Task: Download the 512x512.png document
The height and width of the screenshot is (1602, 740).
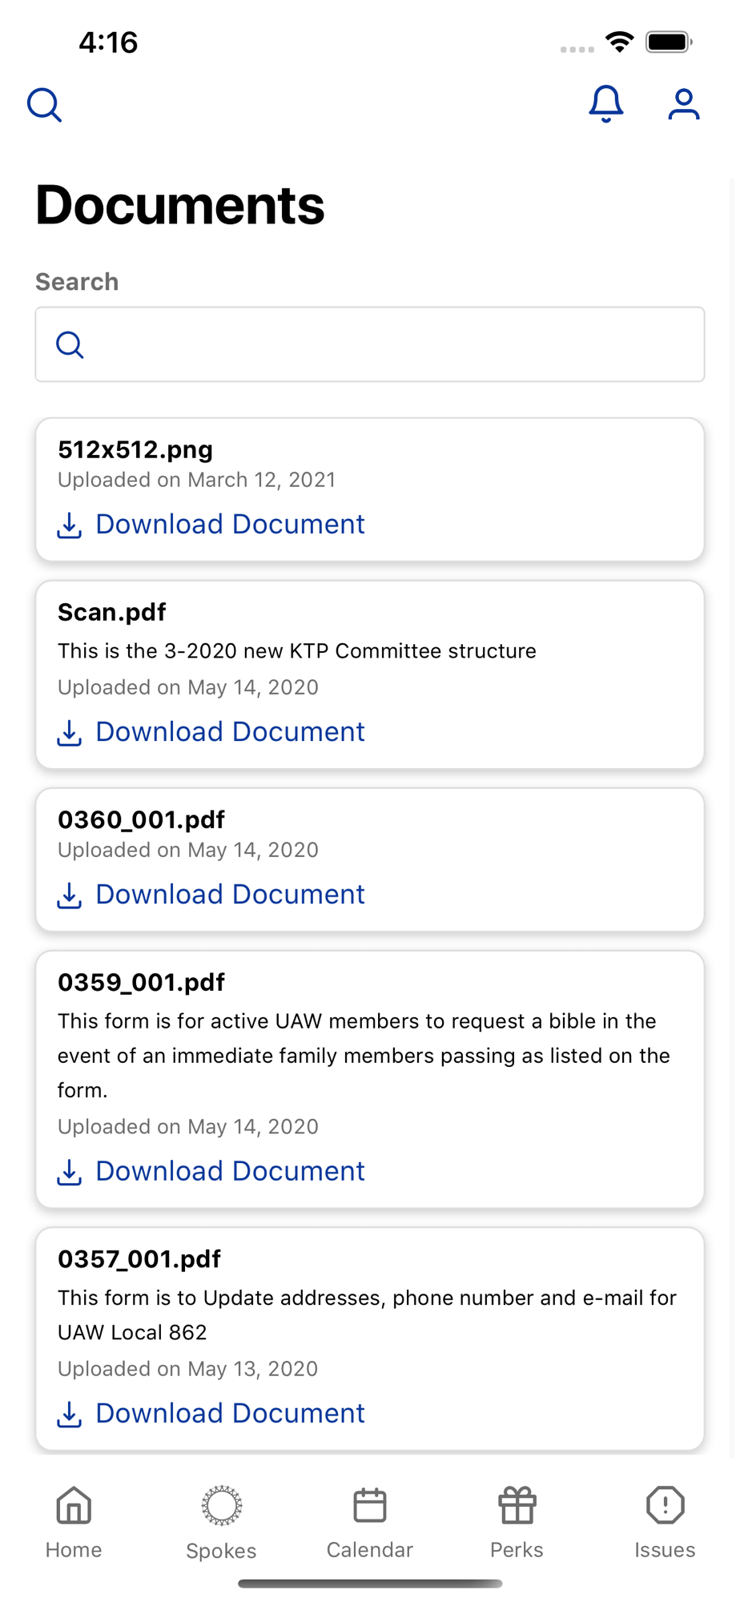Action: click(230, 525)
